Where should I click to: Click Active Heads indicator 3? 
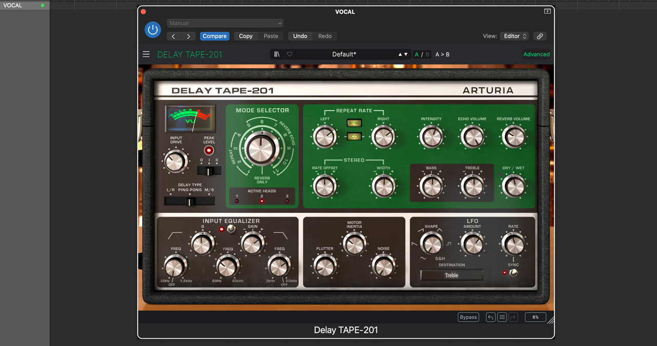click(287, 201)
